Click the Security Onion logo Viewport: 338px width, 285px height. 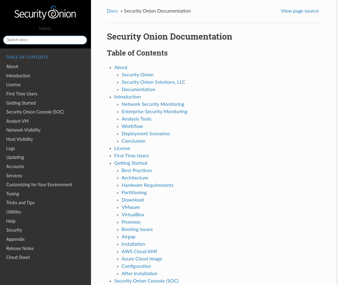click(x=45, y=12)
